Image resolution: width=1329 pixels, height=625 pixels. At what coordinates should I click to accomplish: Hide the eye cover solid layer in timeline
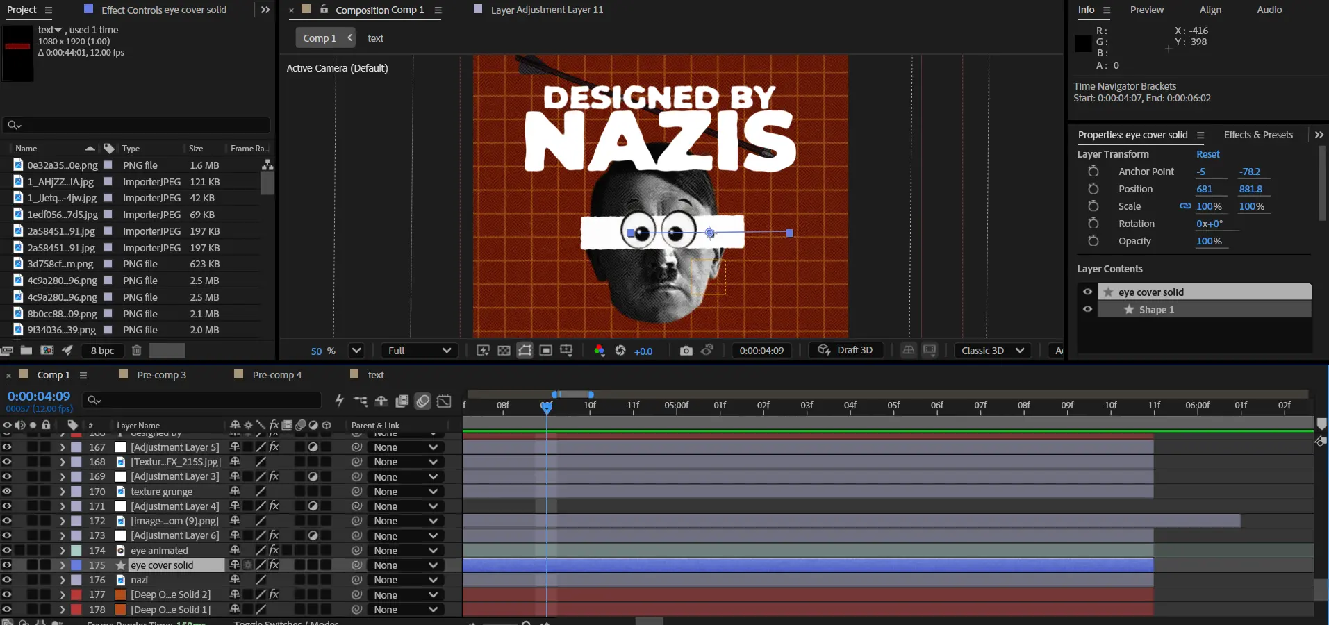point(7,565)
